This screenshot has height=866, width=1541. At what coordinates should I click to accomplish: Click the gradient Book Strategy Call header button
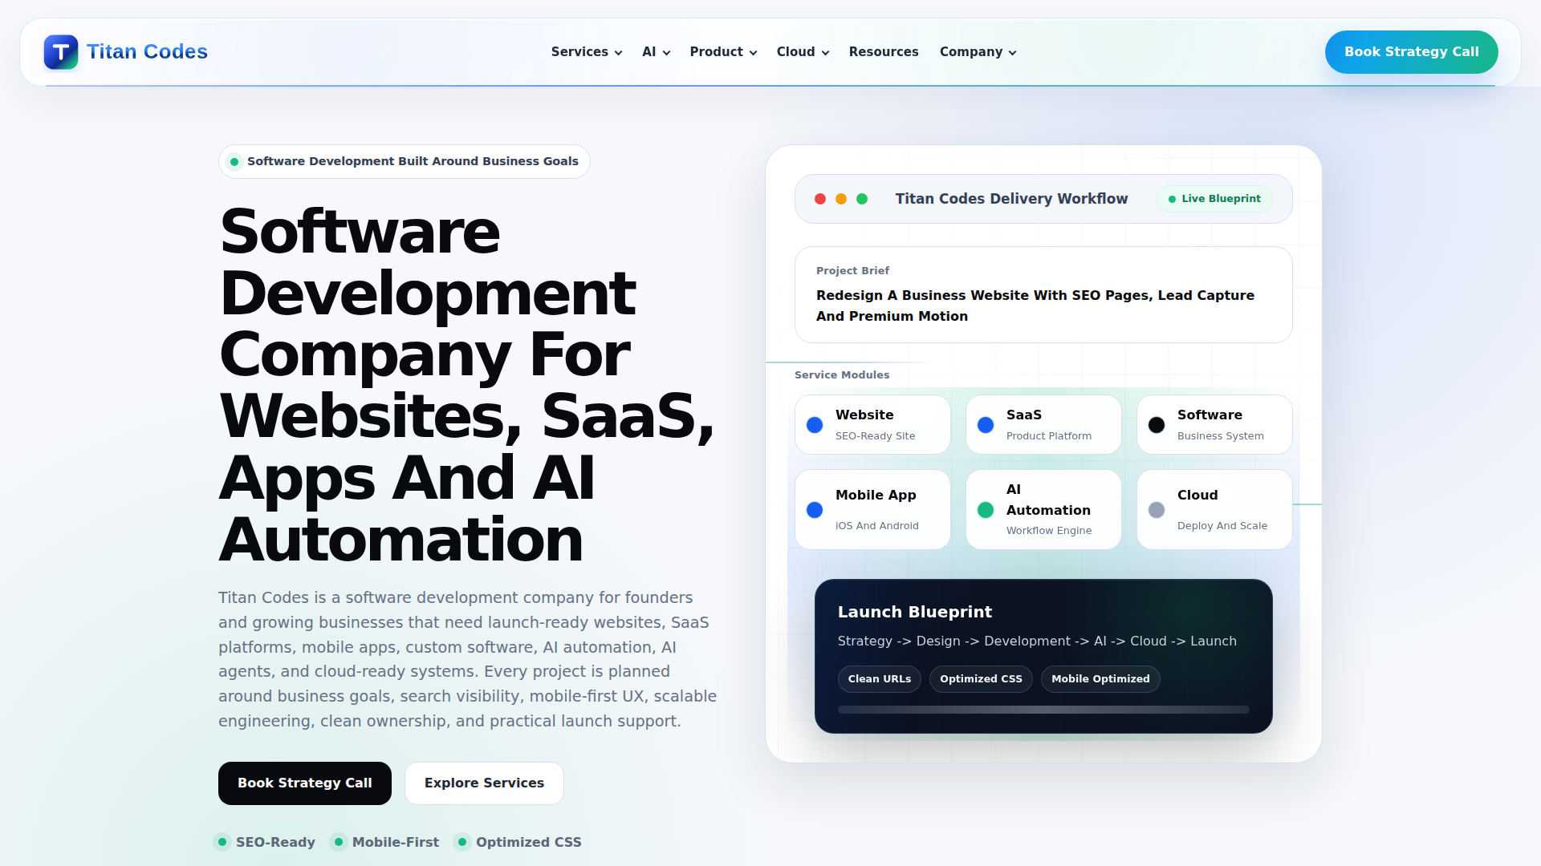[x=1411, y=52]
